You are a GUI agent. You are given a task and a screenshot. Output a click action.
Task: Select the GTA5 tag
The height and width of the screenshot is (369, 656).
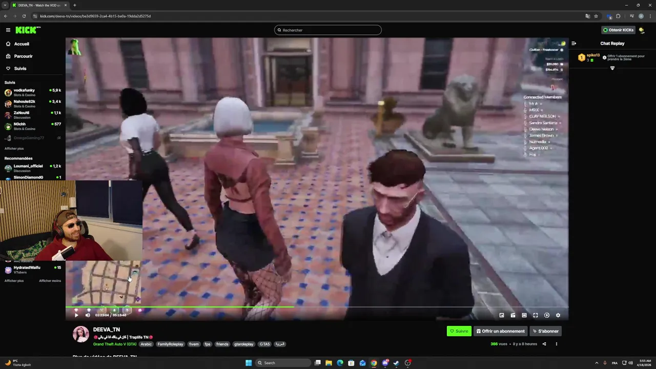point(264,344)
